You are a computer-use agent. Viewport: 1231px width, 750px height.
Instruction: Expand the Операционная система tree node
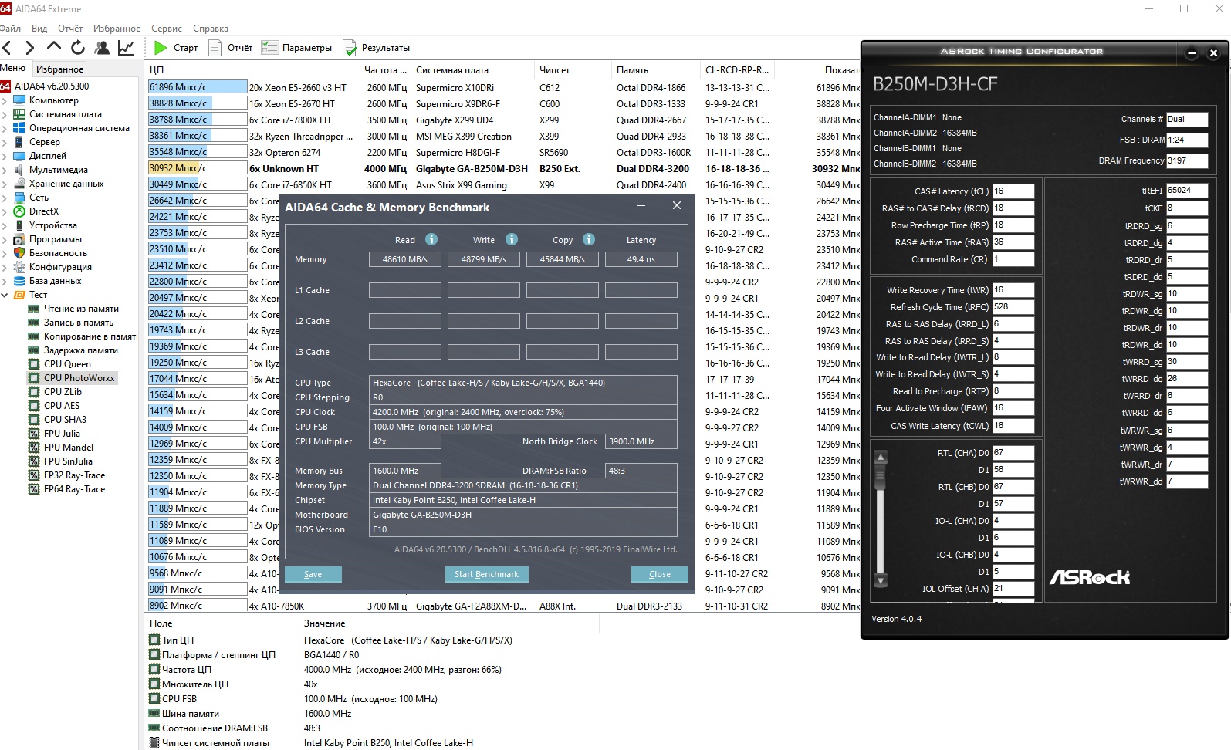click(x=5, y=128)
